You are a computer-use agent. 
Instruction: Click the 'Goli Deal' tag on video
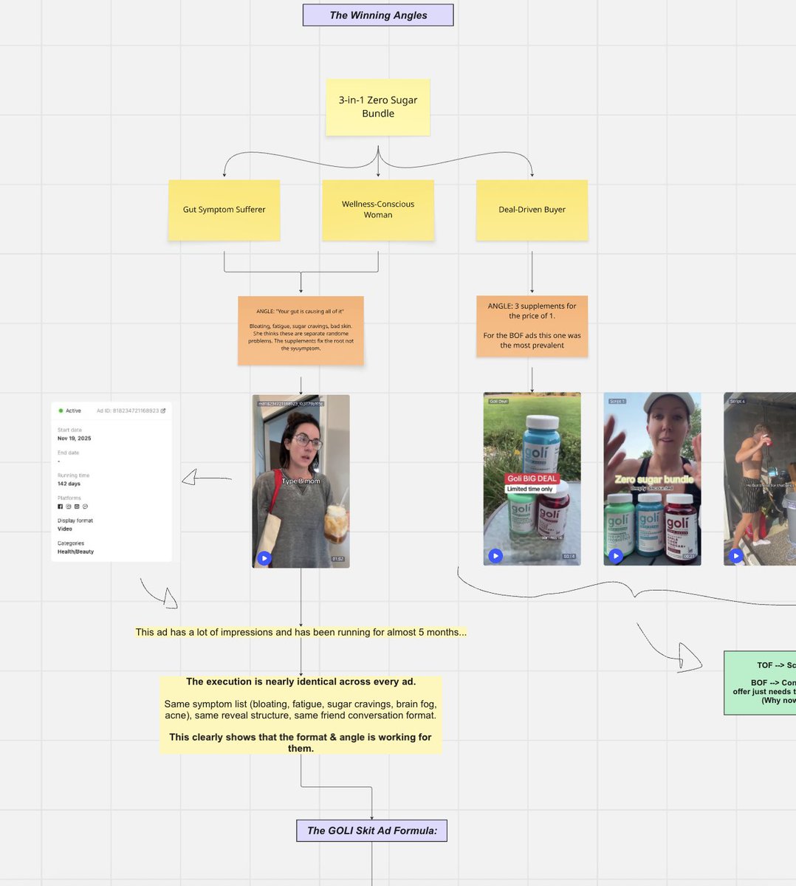pyautogui.click(x=498, y=402)
